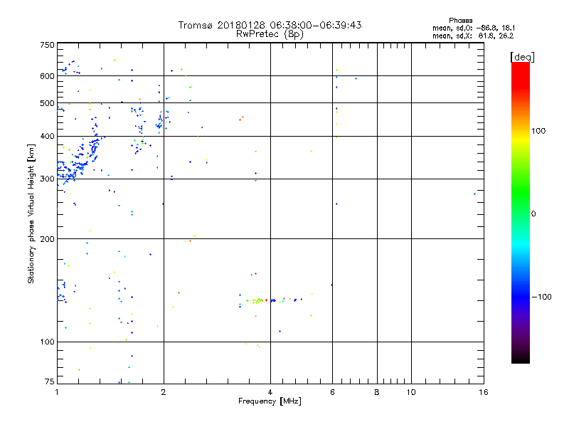Click the colorbar's positive "100" tick label
This screenshot has height=427, width=569.
coord(538,131)
